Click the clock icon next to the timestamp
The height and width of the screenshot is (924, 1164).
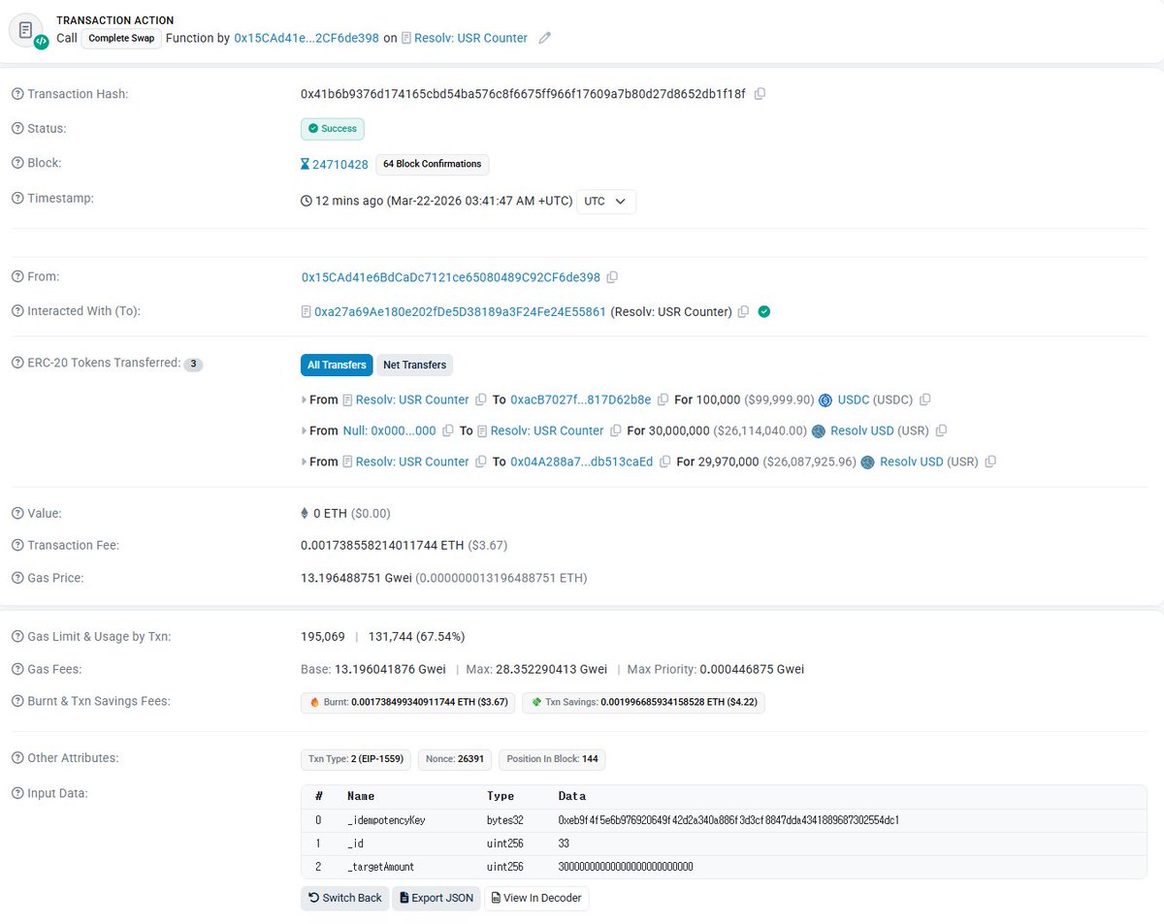click(x=307, y=201)
